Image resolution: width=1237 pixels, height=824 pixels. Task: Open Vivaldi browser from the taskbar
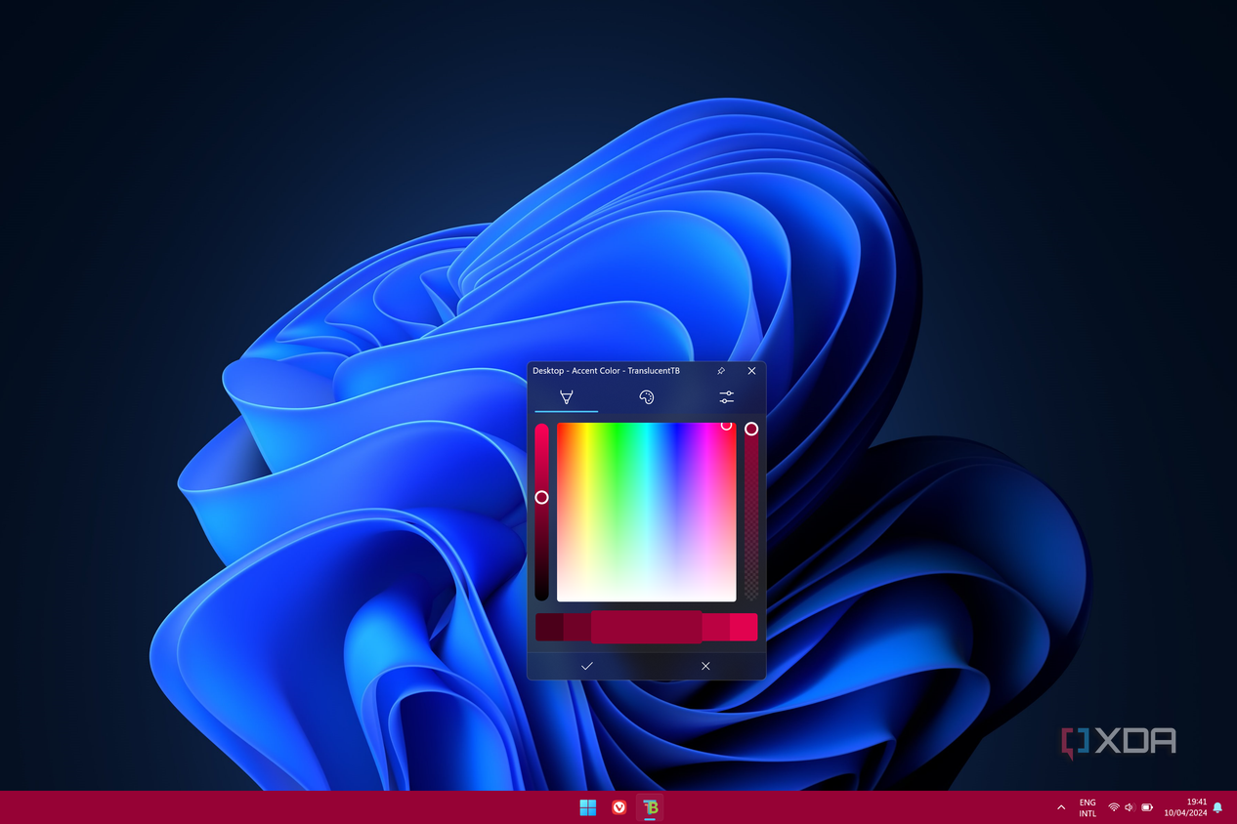coord(618,807)
